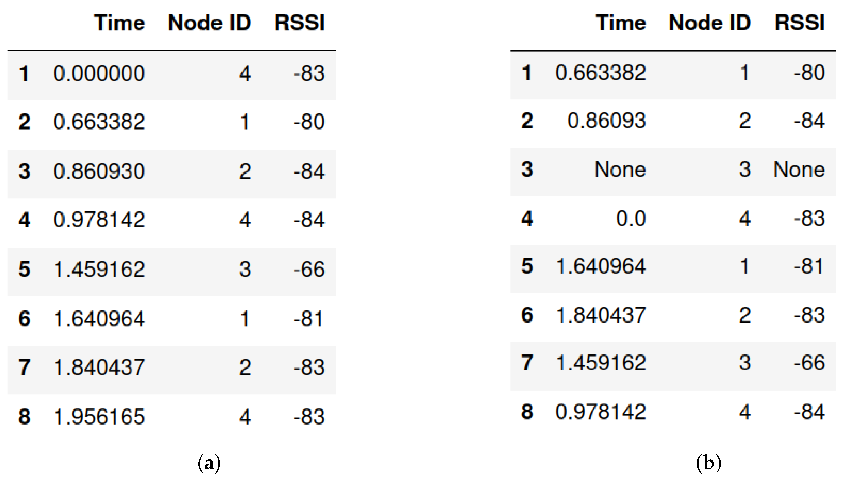The width and height of the screenshot is (844, 479).
Task: Select row index 5 in table (a)
Action: pyautogui.click(x=25, y=269)
